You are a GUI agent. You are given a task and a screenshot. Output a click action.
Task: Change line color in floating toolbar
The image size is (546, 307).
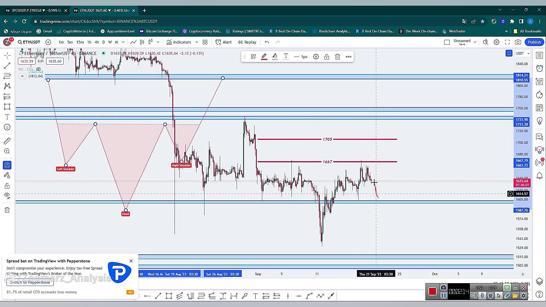pos(264,57)
